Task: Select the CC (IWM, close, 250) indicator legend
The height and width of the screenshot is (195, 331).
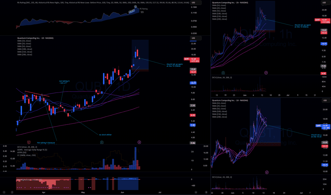Action: coord(26,155)
